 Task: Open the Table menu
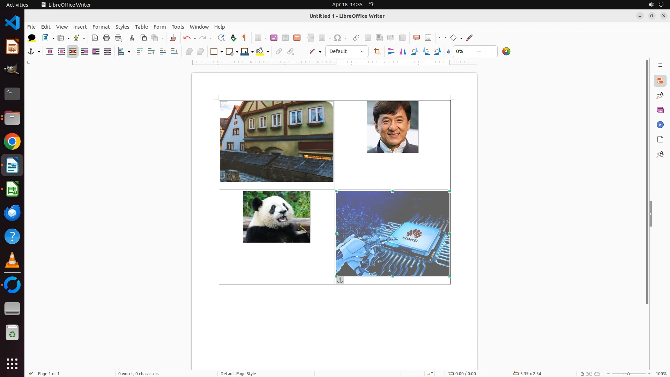point(141,27)
